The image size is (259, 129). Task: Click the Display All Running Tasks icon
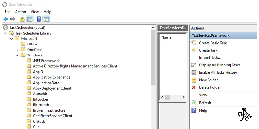(194, 65)
